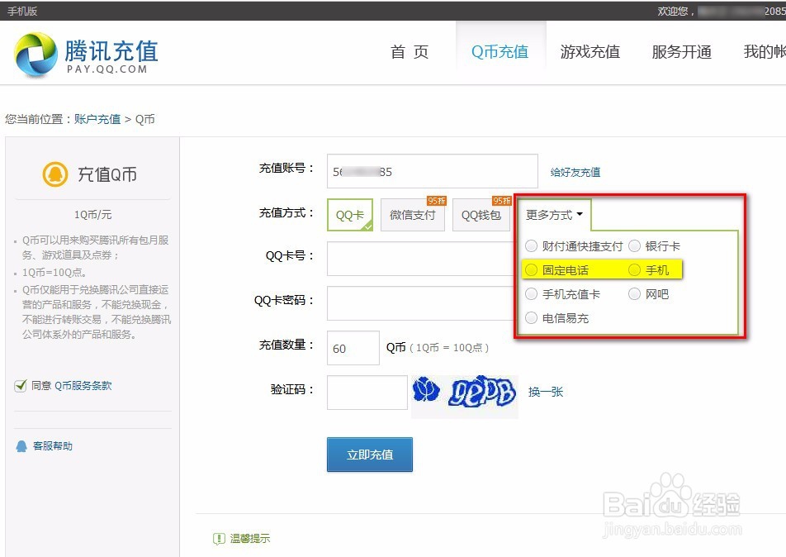The image size is (786, 557).
Task: Switch to the Q币充值 tab
Action: [x=500, y=52]
